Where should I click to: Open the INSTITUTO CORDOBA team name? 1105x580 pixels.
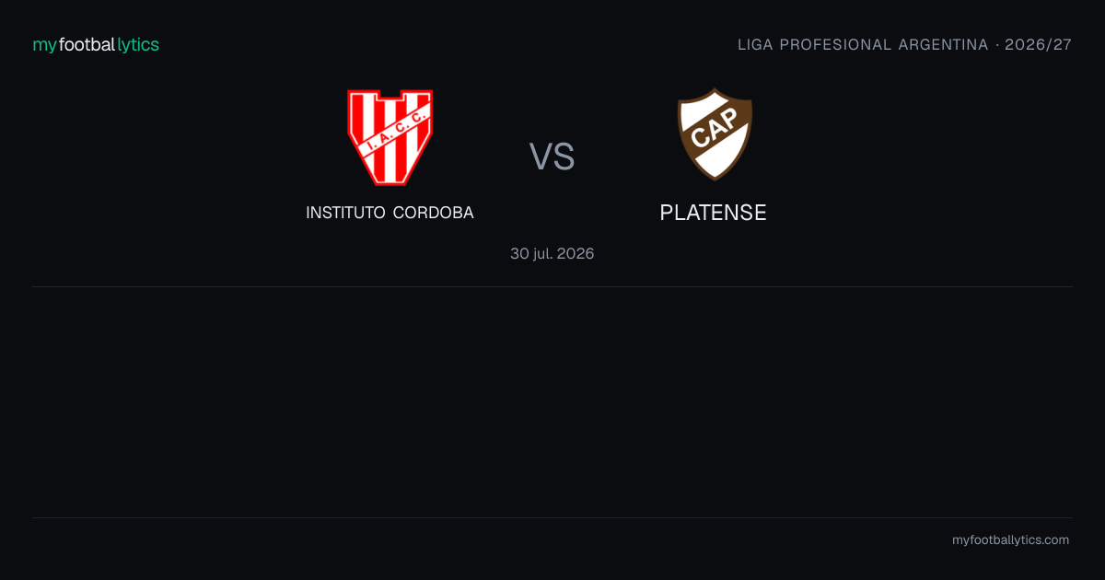point(390,213)
